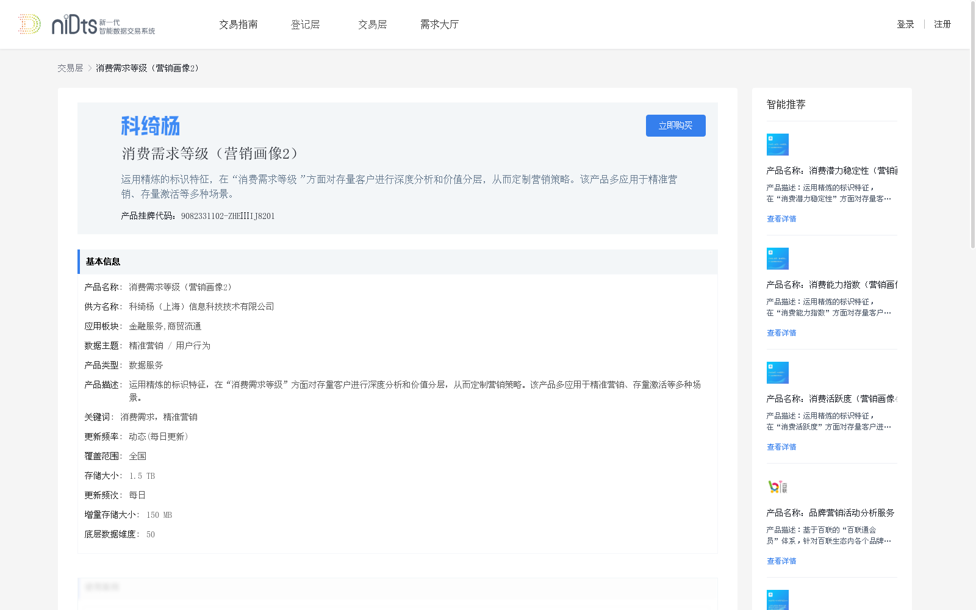Open the 交易指南 menu
The width and height of the screenshot is (976, 610).
coord(239,24)
